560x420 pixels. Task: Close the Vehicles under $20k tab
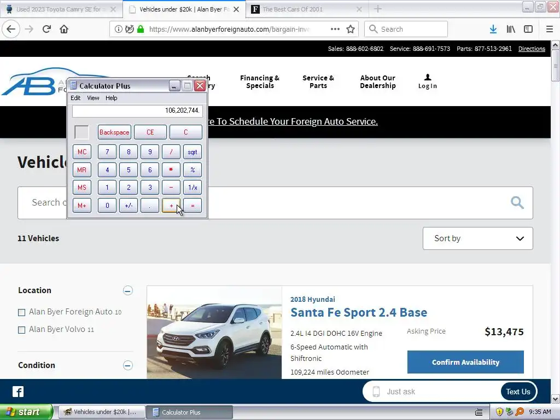coord(236,9)
